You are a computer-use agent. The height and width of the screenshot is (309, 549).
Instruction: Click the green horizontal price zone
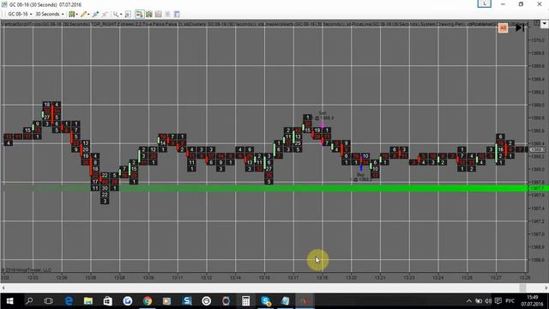(264, 189)
